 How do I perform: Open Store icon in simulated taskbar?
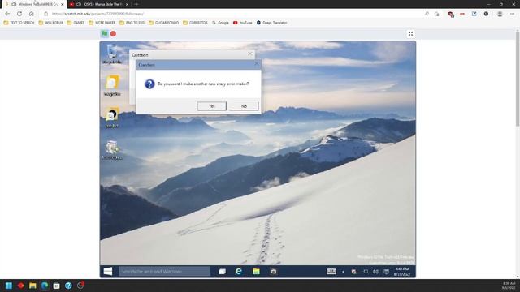(x=273, y=271)
